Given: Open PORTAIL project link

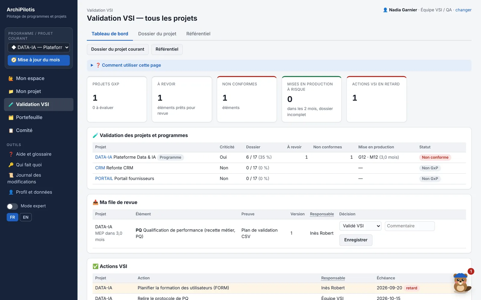Looking at the screenshot, I should pyautogui.click(x=104, y=178).
